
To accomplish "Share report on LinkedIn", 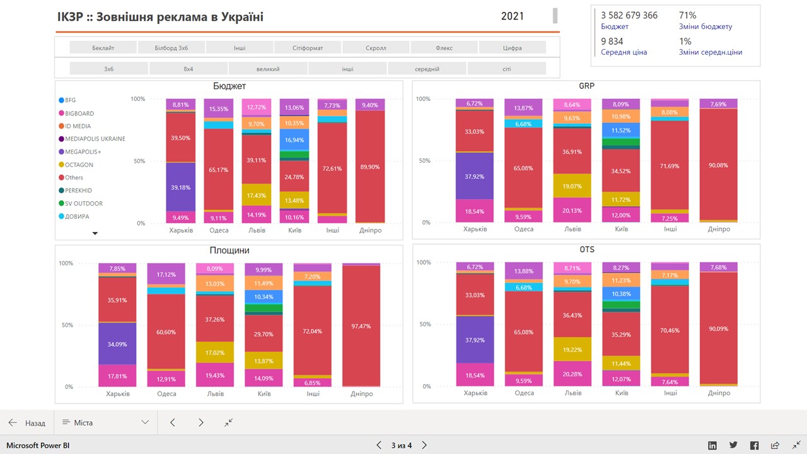I will (712, 445).
